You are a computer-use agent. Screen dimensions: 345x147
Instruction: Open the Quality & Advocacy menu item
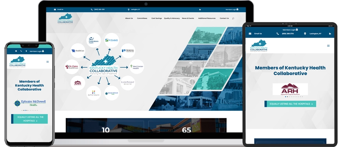pyautogui.click(x=172, y=18)
